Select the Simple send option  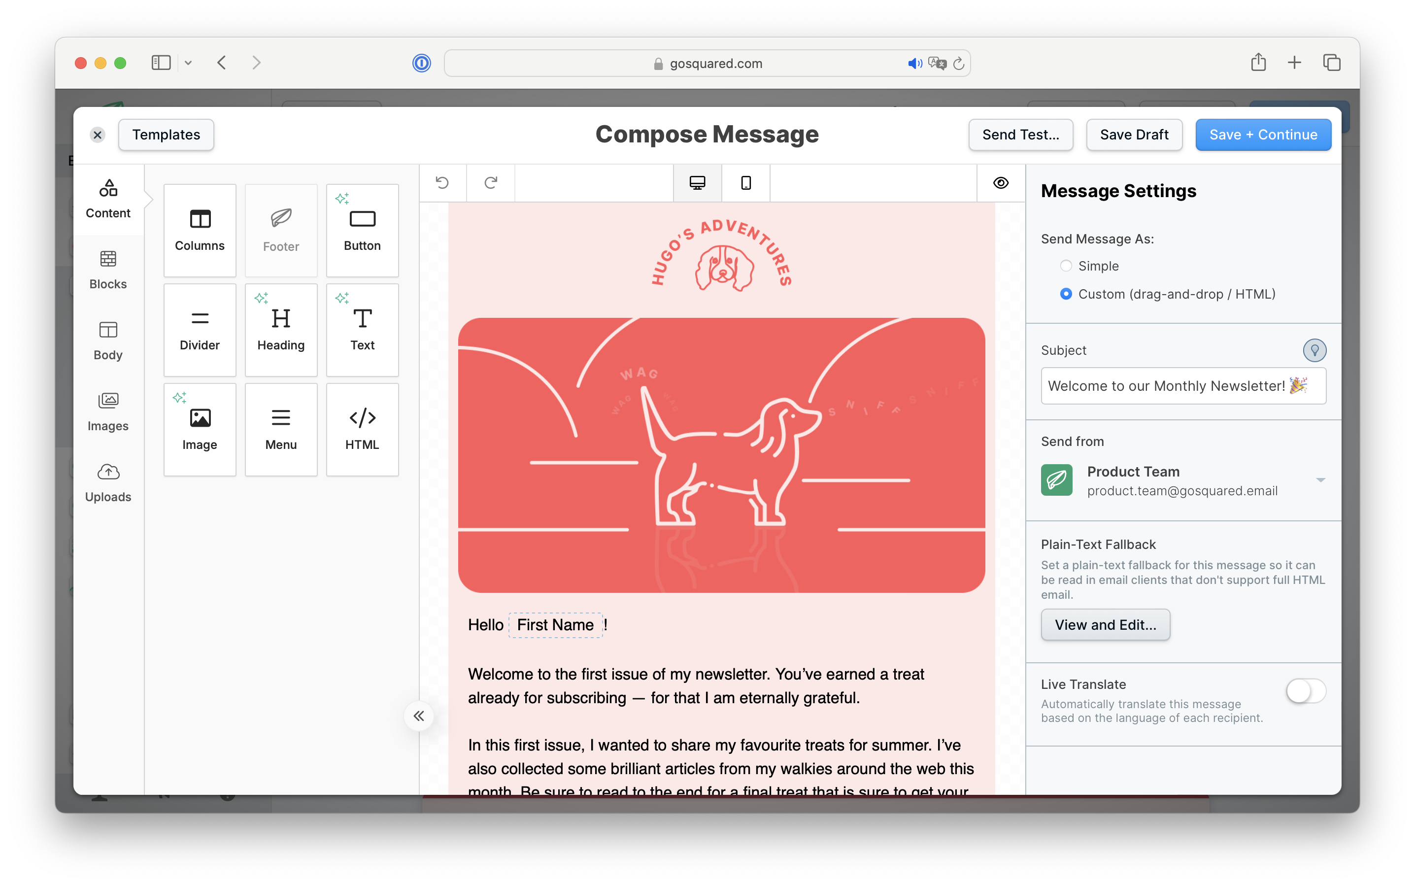[x=1066, y=266]
